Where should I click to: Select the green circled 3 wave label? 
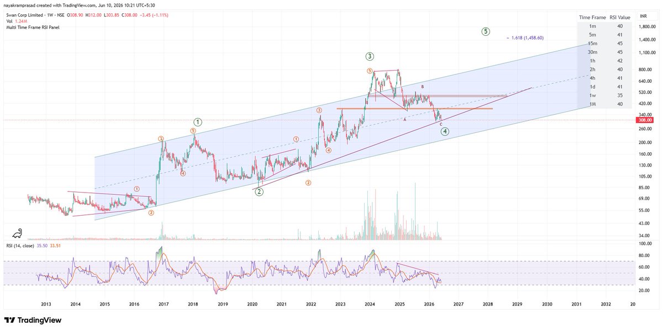370,56
